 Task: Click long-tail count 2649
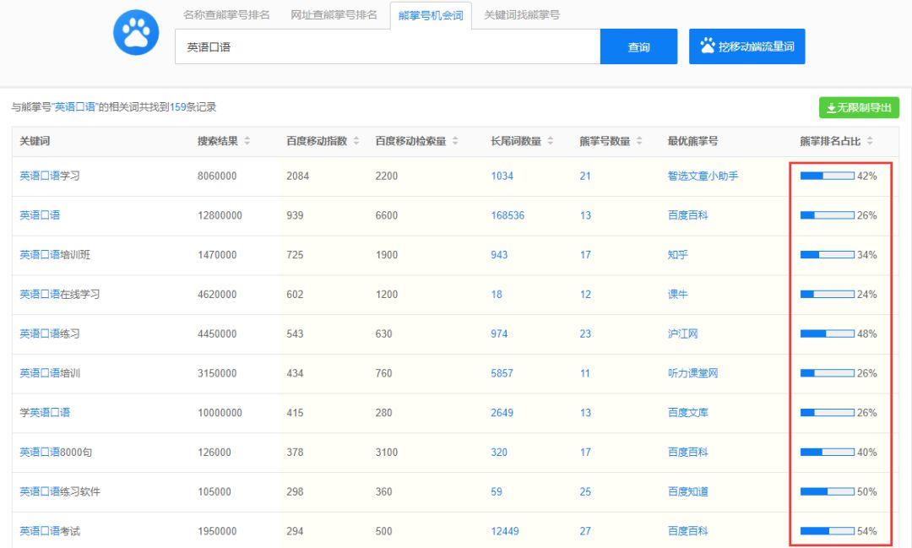[502, 412]
